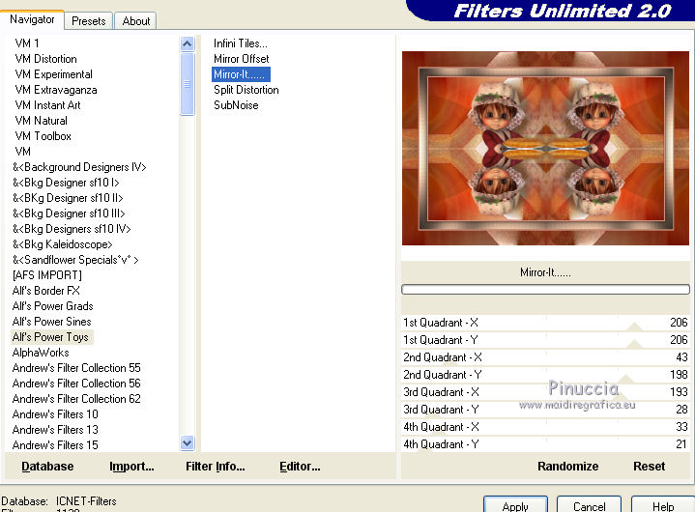
Task: Click the filter preview image
Action: (545, 148)
